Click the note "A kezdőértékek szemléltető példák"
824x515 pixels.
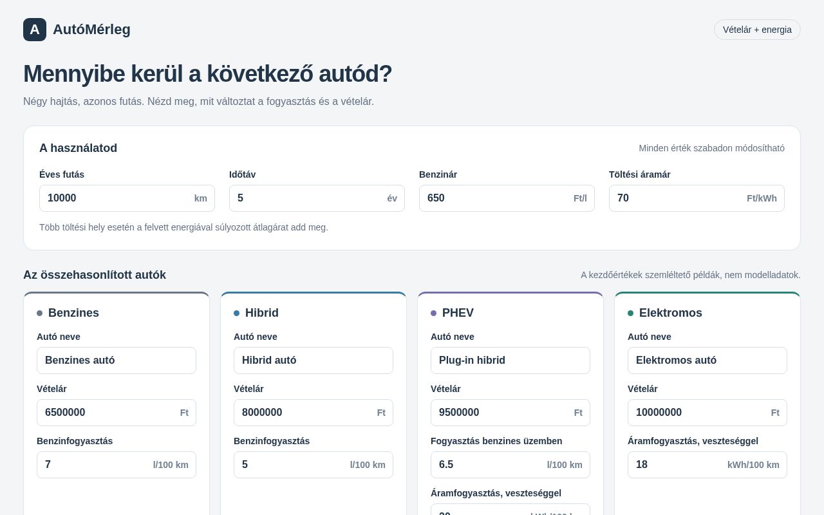691,275
